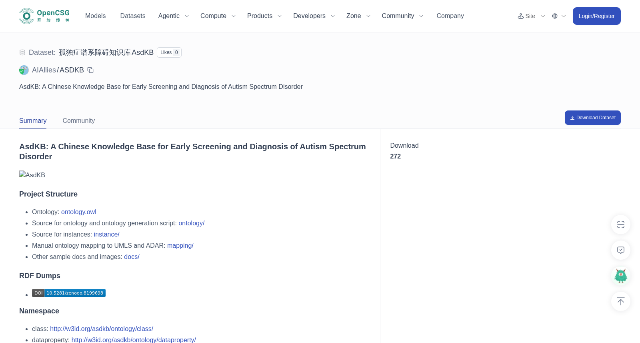
Task: Open the asdkb ontology class URL
Action: coord(102,329)
